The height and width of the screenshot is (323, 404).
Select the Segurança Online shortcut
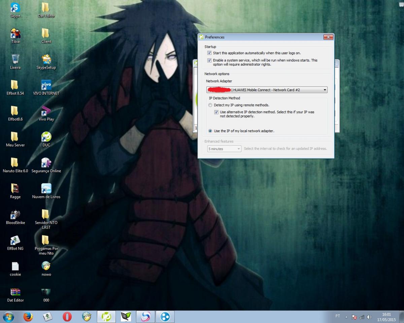(46, 166)
